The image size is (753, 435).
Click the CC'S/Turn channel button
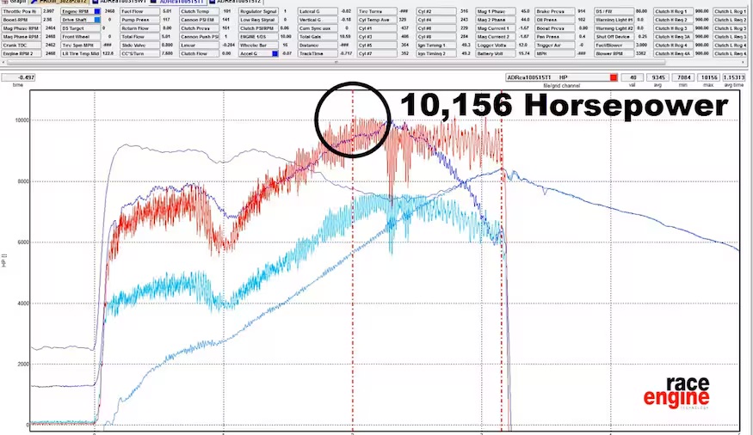[139, 53]
